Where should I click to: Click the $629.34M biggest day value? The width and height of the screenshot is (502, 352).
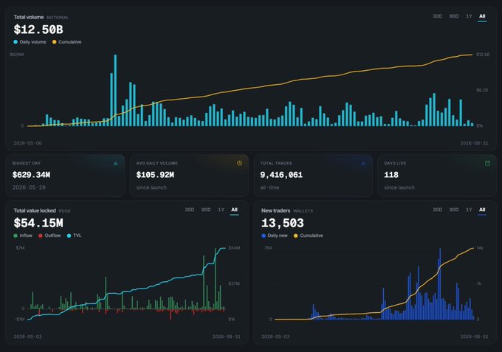tap(31, 175)
